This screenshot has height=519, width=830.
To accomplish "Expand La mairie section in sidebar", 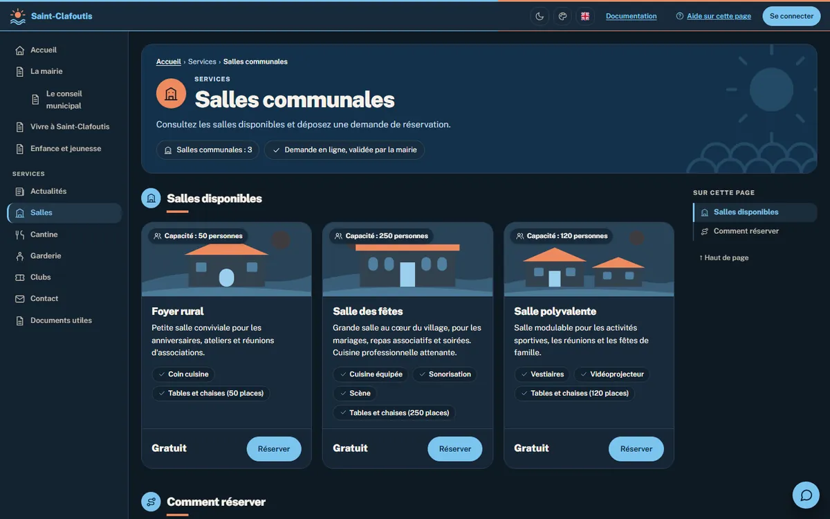I will coord(64,71).
